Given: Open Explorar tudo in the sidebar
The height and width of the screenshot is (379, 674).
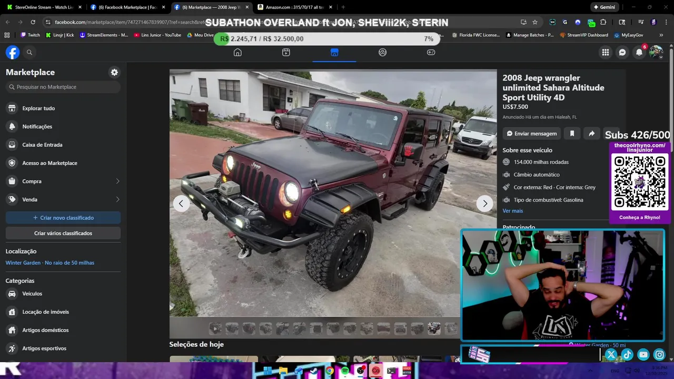Looking at the screenshot, I should click(x=63, y=108).
